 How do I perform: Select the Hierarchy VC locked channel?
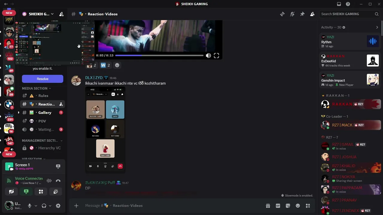click(x=42, y=148)
